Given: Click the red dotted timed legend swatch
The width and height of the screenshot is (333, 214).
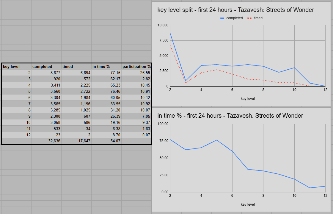Looking at the screenshot, I should pos(249,18).
